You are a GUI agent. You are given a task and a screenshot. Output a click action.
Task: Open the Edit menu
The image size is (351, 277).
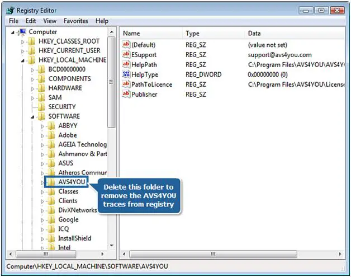31,21
